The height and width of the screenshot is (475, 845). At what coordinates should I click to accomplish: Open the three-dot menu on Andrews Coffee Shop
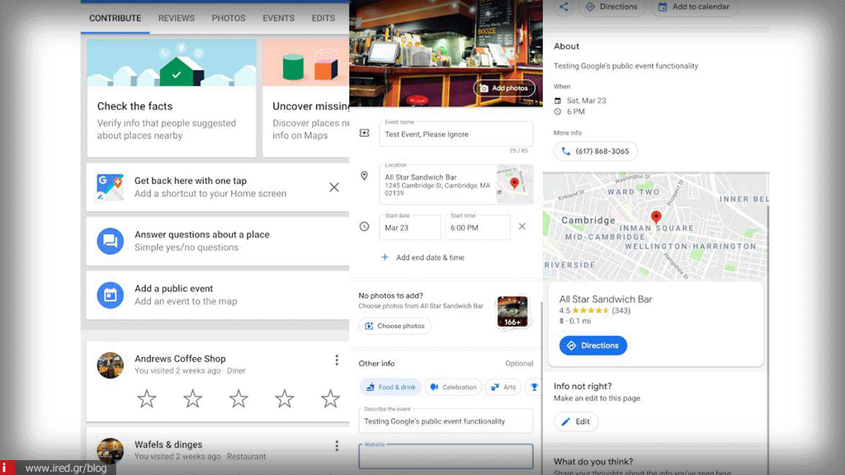(x=337, y=360)
